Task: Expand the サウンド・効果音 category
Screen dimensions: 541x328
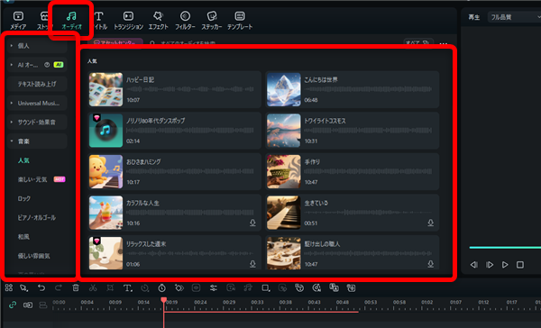Action: click(37, 122)
